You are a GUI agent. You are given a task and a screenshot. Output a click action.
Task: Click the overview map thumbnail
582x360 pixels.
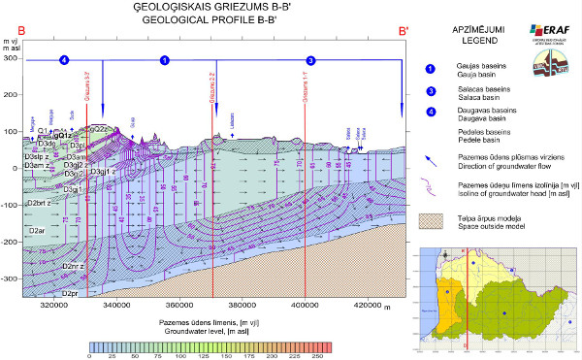click(494, 299)
